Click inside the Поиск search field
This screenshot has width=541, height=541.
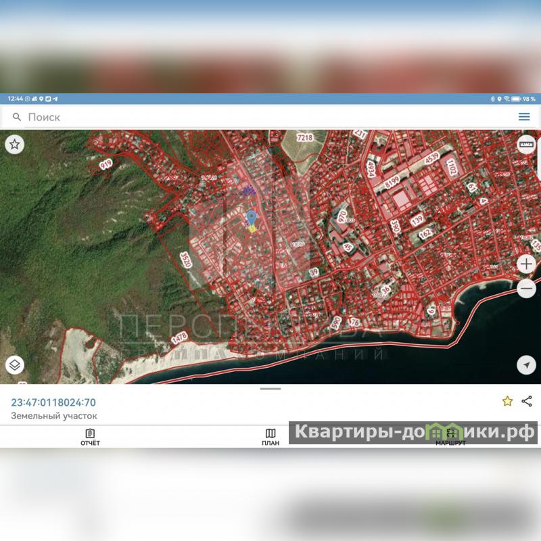tap(257, 117)
